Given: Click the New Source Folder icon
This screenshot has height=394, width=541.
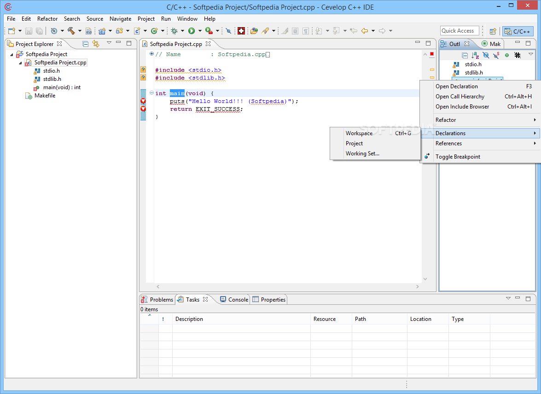Looking at the screenshot, I should click(119, 31).
